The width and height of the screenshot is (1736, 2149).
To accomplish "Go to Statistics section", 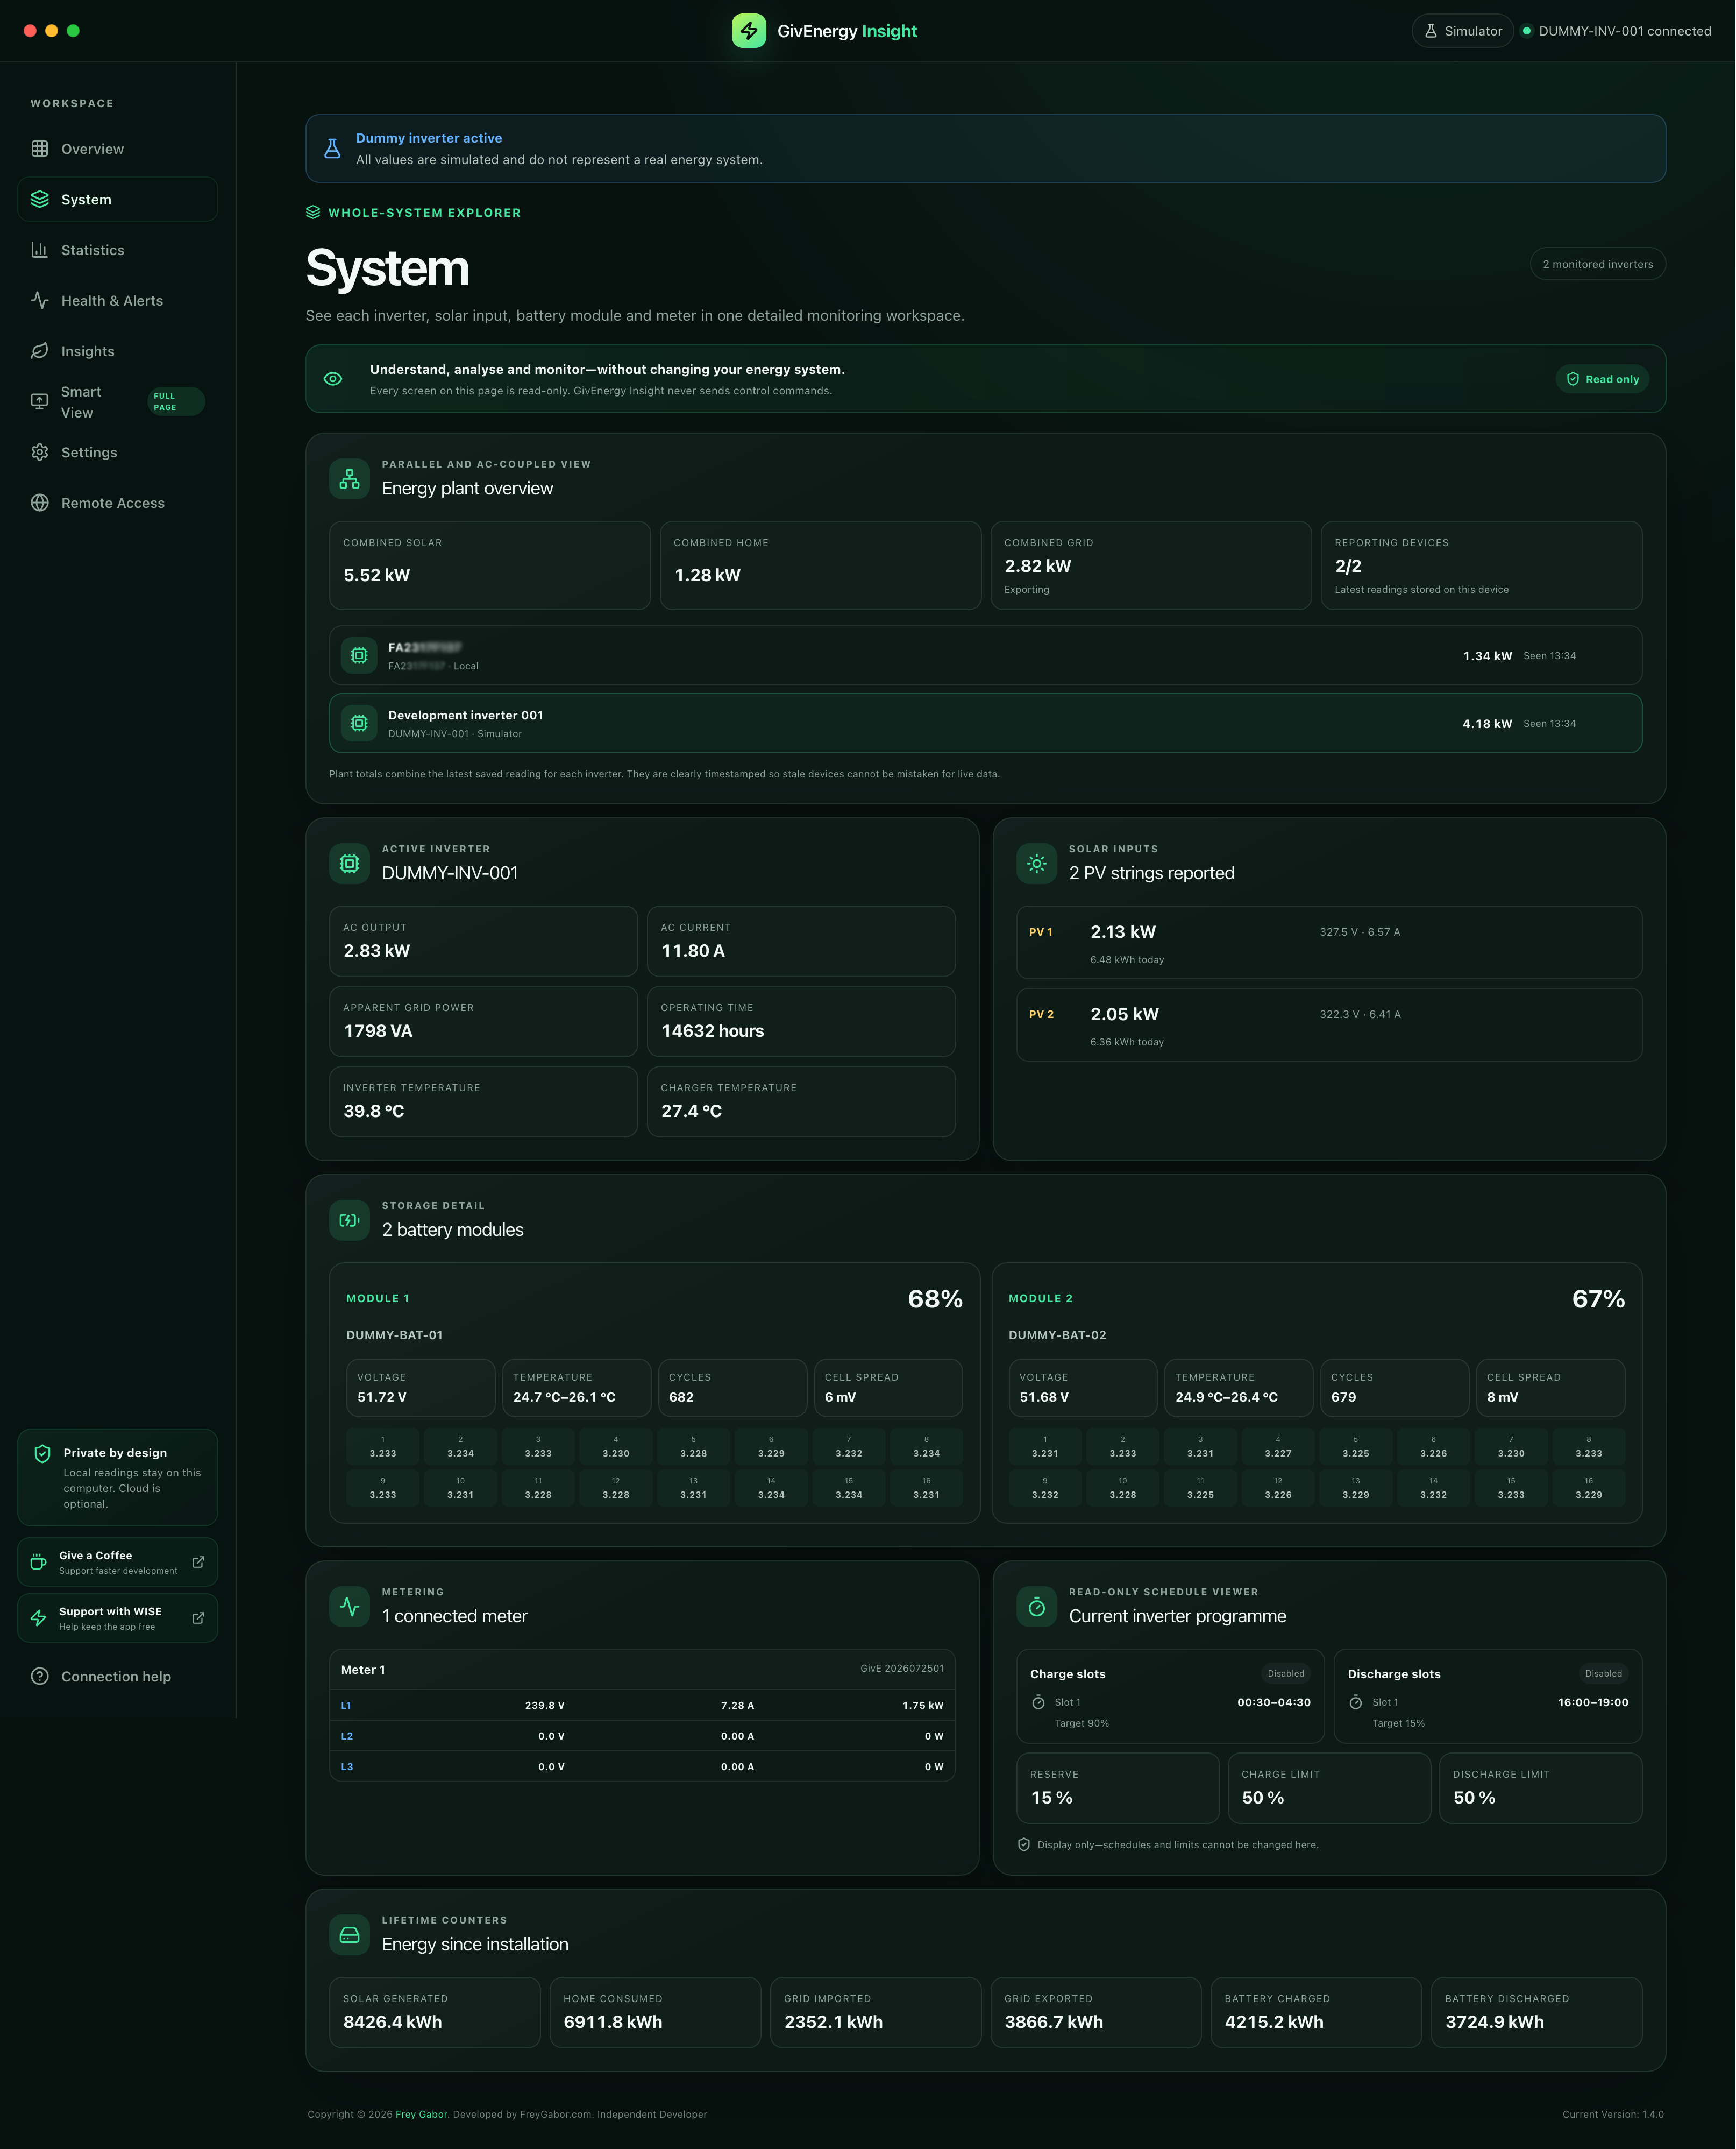I will pyautogui.click(x=117, y=250).
